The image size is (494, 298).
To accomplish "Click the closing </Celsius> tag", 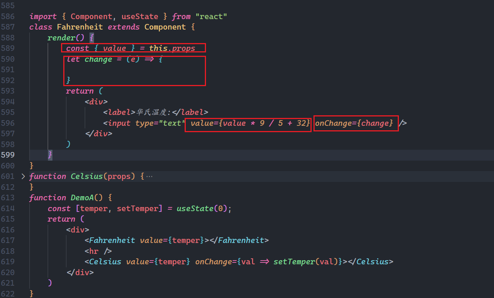I will click(370, 262).
